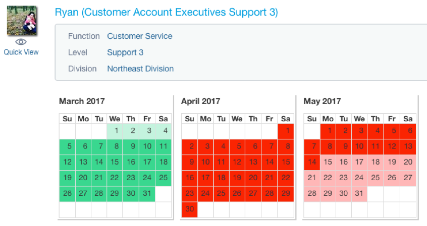This screenshot has width=427, height=226.
Task: Open the Northeast Division link
Action: tap(140, 69)
